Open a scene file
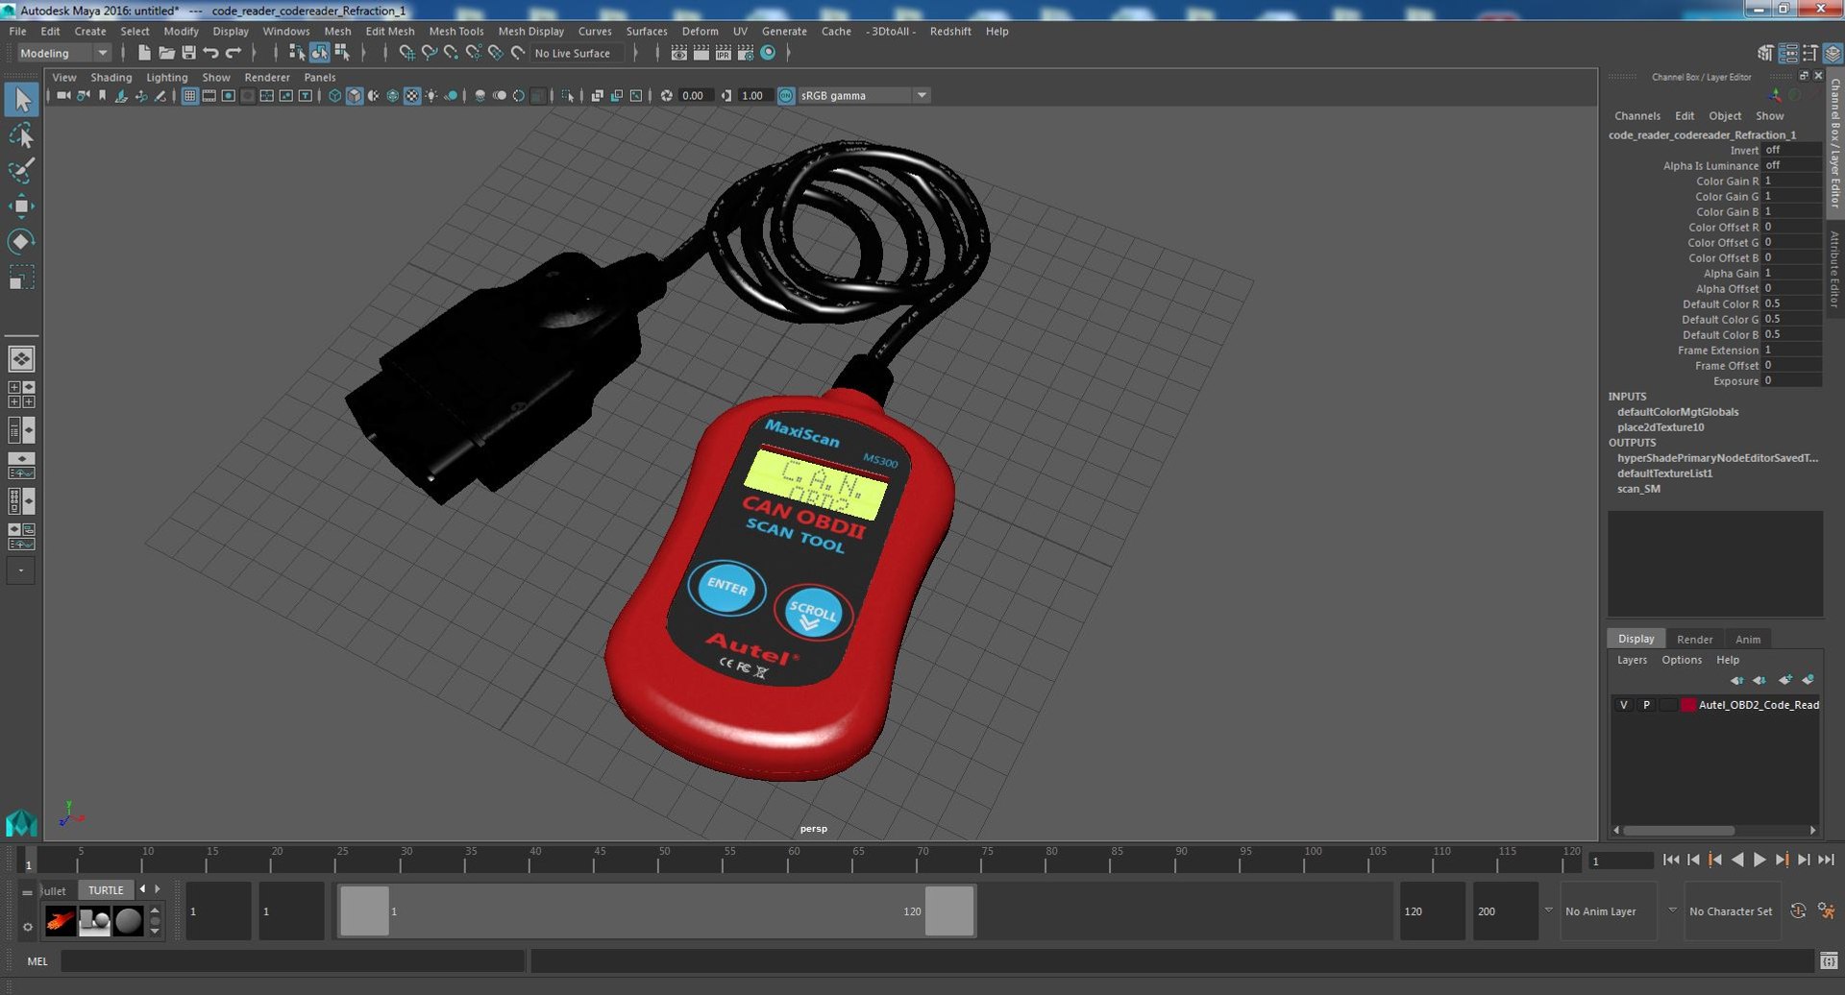1845x995 pixels. pyautogui.click(x=166, y=53)
